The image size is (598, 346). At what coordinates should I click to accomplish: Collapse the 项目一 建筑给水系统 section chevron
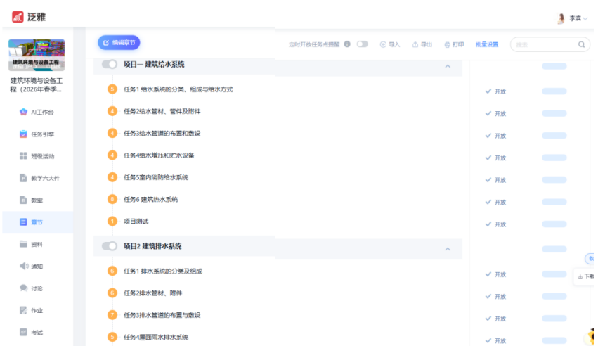[448, 66]
